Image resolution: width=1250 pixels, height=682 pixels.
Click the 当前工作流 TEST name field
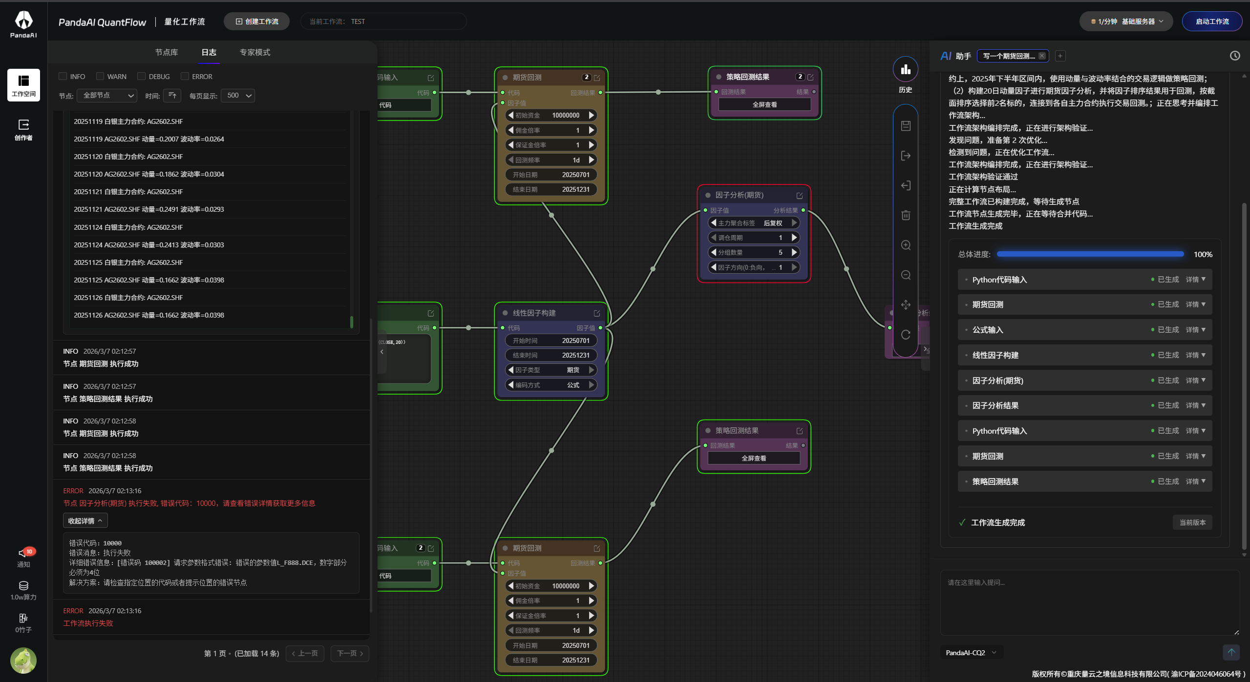coord(383,21)
